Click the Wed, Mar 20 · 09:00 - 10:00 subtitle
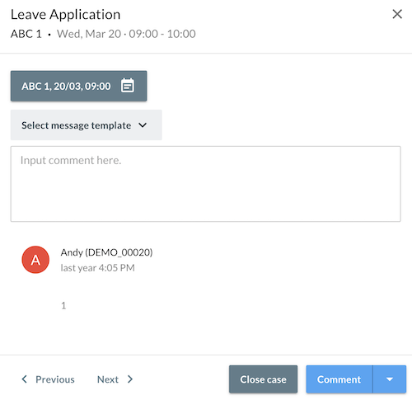The width and height of the screenshot is (412, 400). 126,34
